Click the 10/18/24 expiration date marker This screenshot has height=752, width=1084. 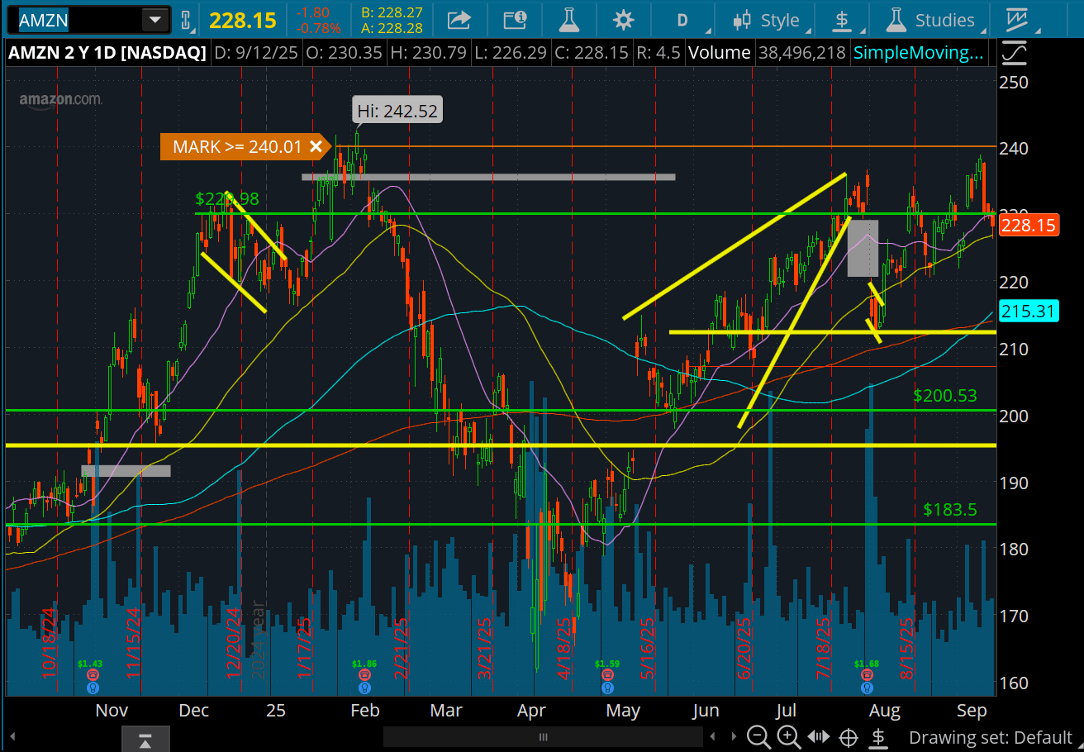[48, 645]
